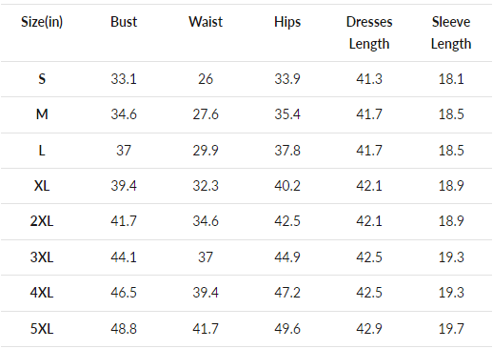This screenshot has width=493, height=349.
Task: Select the 42.9 dress length for 5XL
Action: pyautogui.click(x=369, y=329)
